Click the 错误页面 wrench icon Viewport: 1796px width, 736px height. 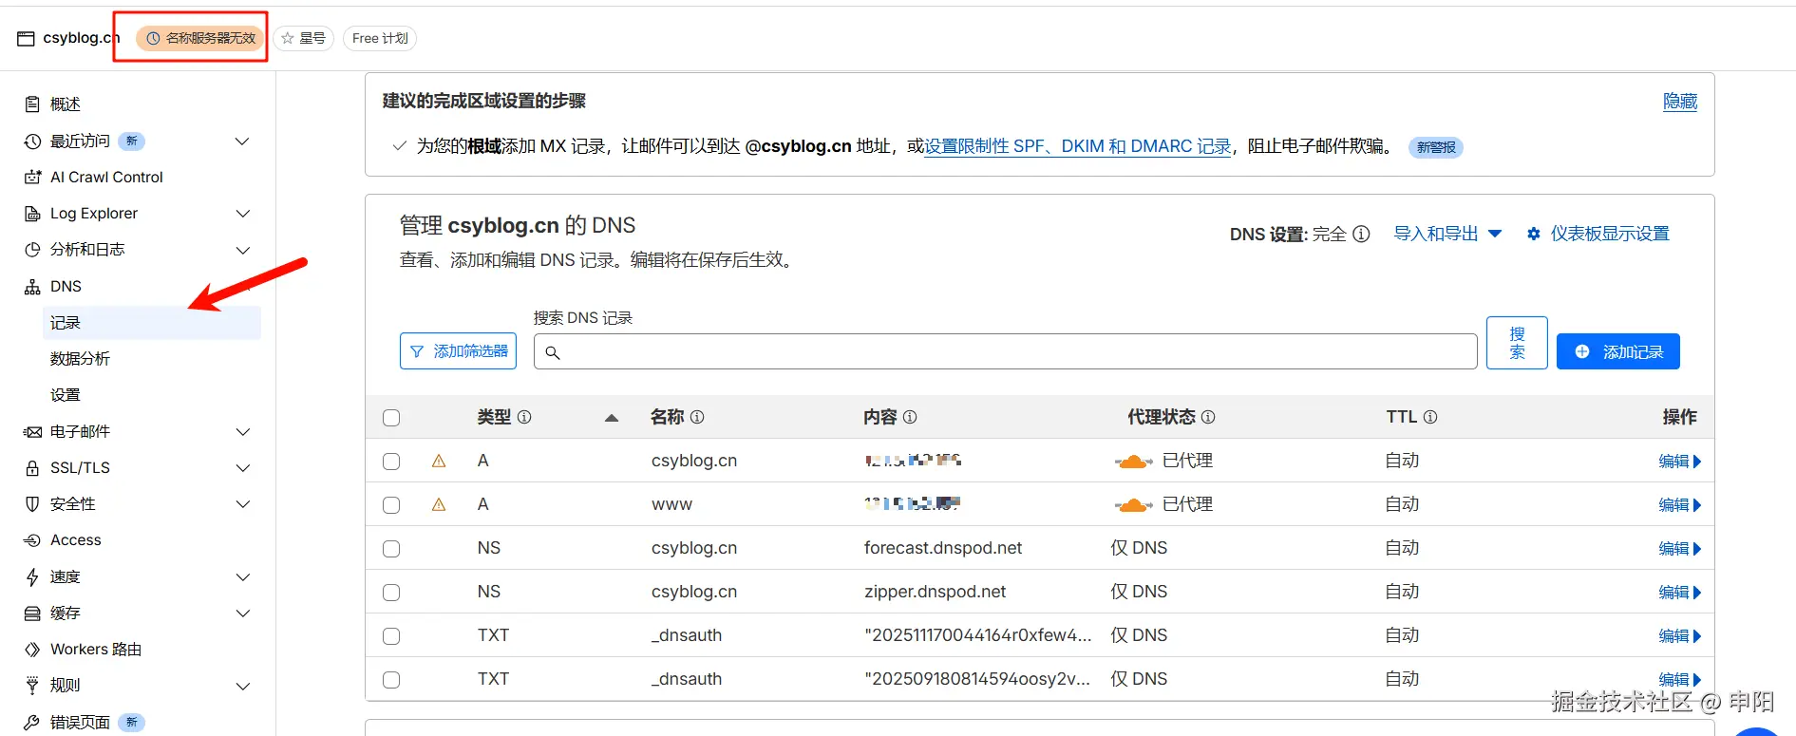[x=32, y=723]
